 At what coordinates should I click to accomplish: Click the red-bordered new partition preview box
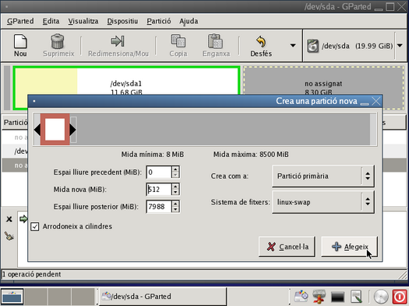pyautogui.click(x=55, y=130)
